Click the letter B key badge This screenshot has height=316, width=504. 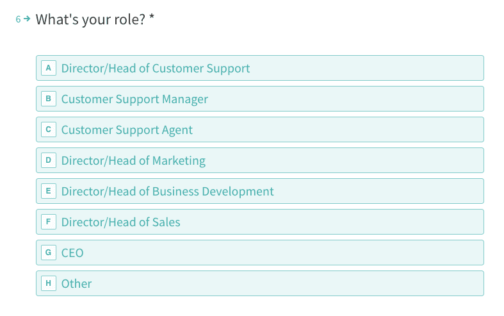click(x=49, y=99)
